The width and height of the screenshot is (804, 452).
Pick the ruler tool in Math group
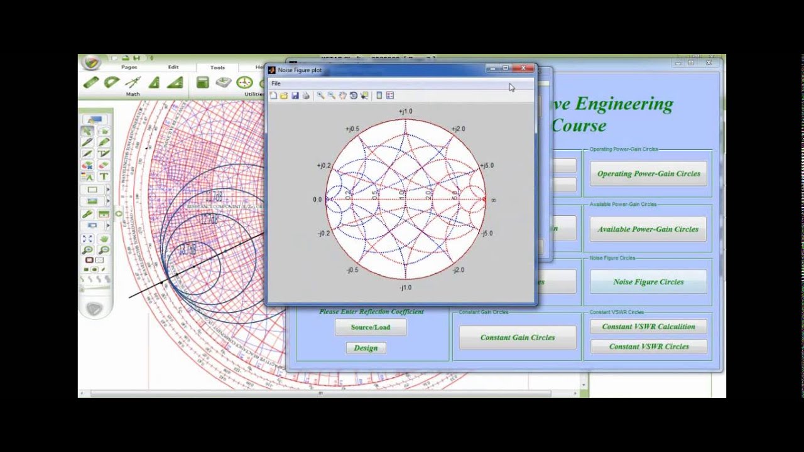pos(91,82)
